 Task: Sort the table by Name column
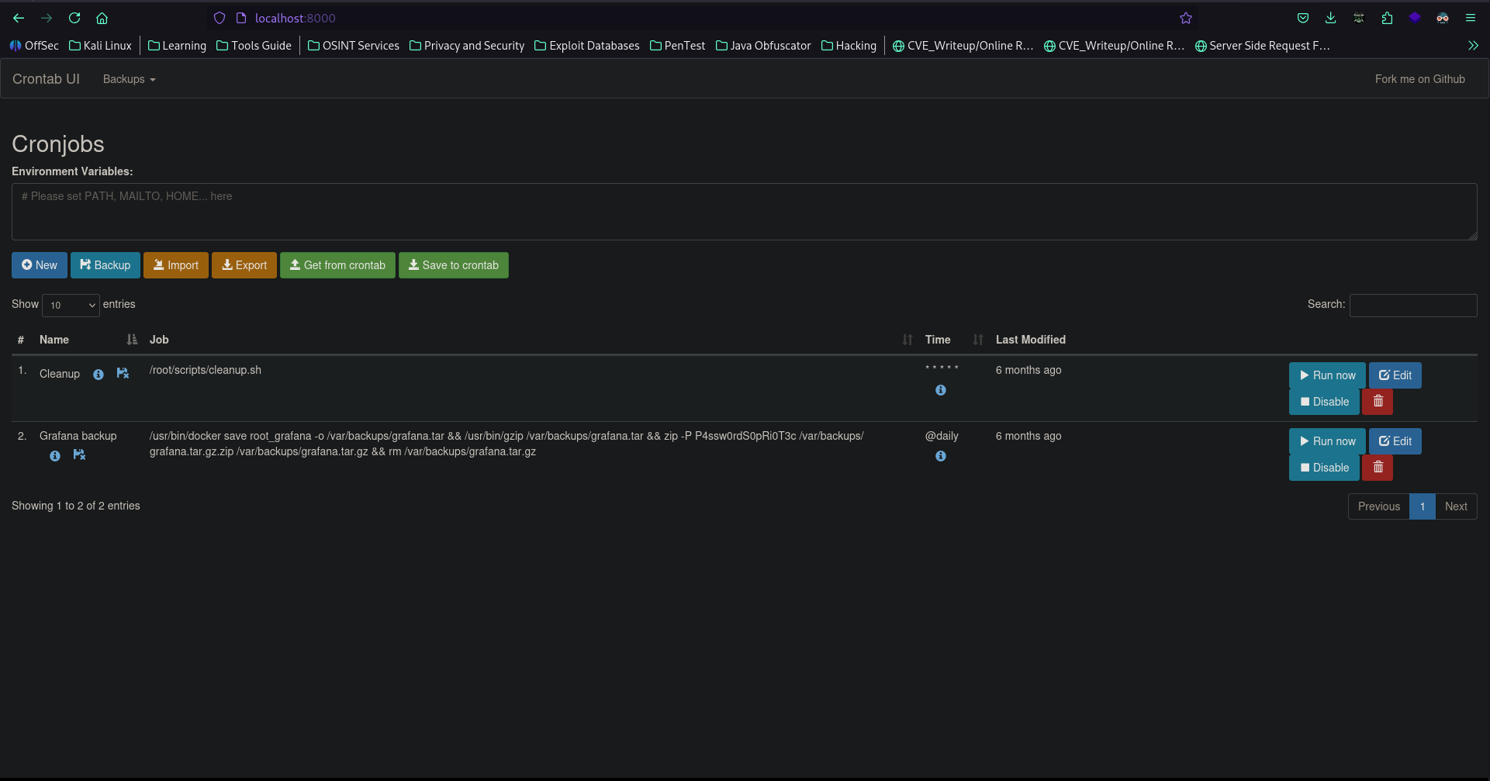[x=54, y=340]
